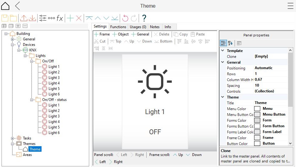Select Theme item in tree
Screen dimensions: 296x167
coord(35,149)
